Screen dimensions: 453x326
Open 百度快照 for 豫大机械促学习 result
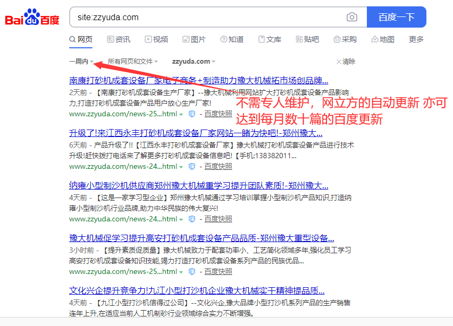tap(218, 271)
